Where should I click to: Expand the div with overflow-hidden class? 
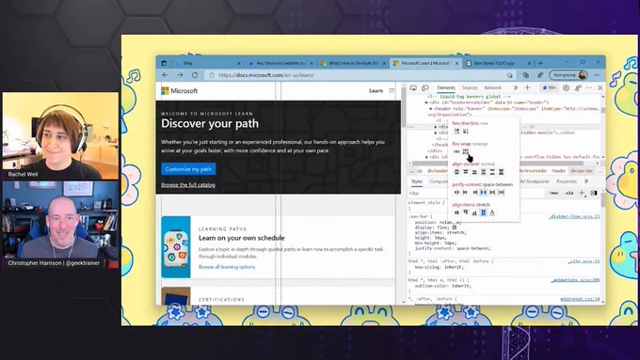(x=427, y=157)
